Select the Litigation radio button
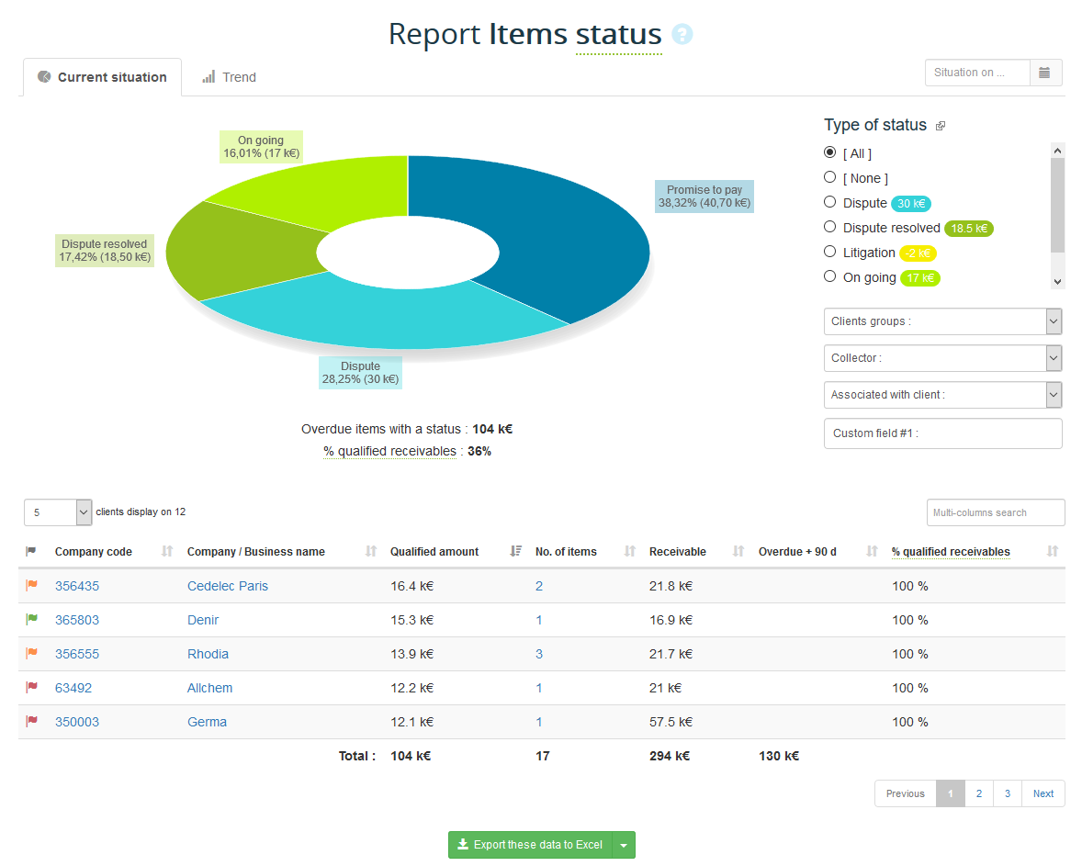This screenshot has height=866, width=1082. point(830,252)
